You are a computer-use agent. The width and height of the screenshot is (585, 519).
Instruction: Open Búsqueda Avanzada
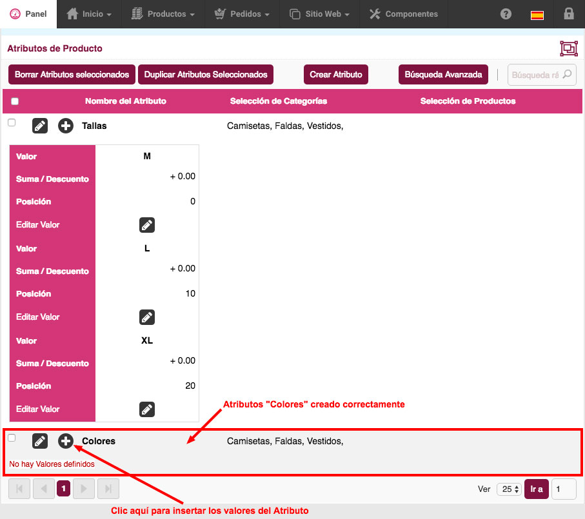(x=443, y=75)
